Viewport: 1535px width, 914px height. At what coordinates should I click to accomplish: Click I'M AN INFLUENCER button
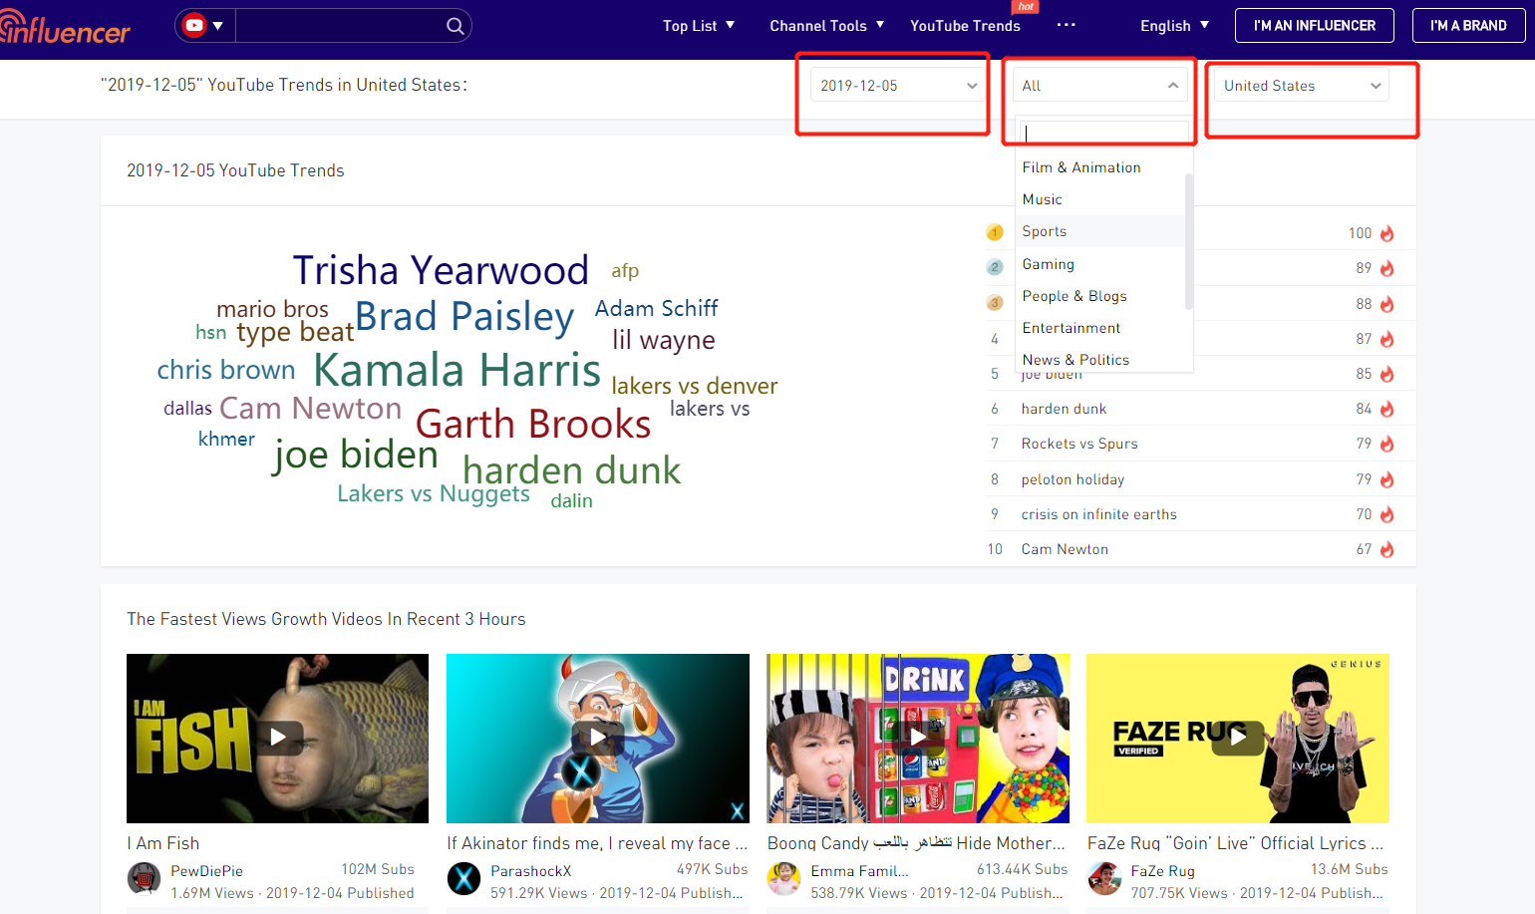1315,26
